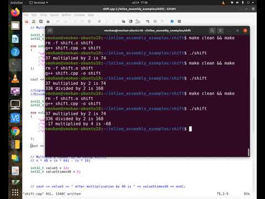Viewport: 265px width, 199px height.
Task: Click the date and time in top bar
Action: (140, 3)
